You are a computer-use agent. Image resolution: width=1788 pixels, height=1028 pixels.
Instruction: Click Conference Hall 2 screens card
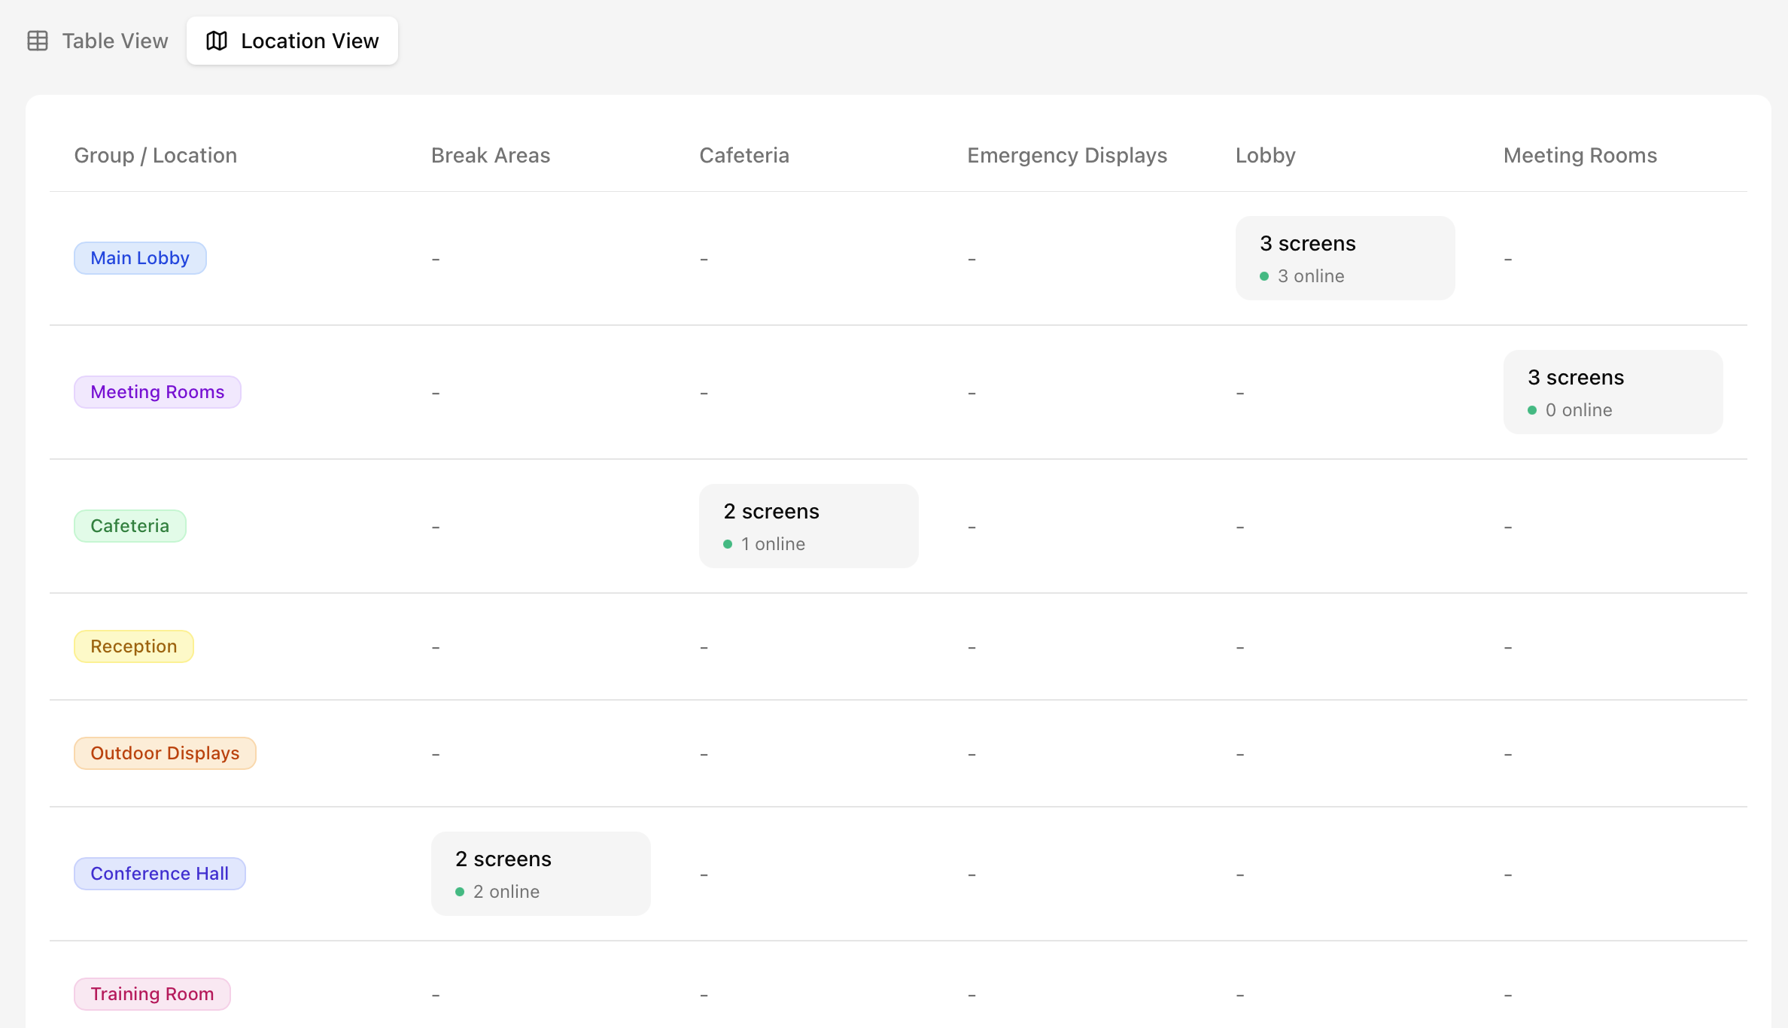(540, 874)
